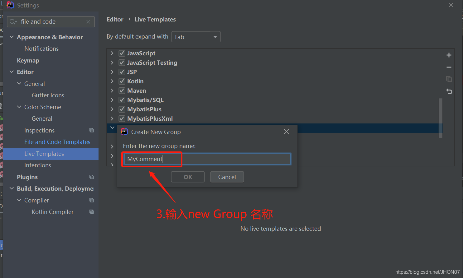Disable the Mybatis/SQL template group

tap(122, 100)
